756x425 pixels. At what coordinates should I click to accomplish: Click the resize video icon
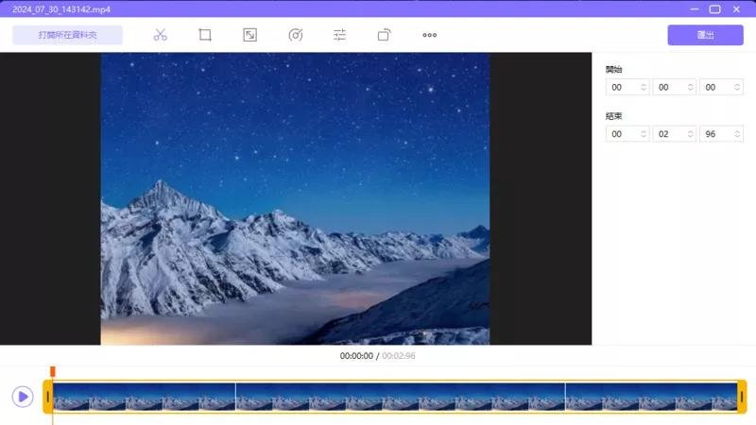(x=249, y=35)
